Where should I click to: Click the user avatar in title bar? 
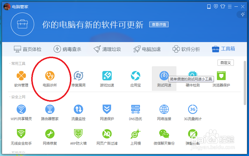(7, 7)
